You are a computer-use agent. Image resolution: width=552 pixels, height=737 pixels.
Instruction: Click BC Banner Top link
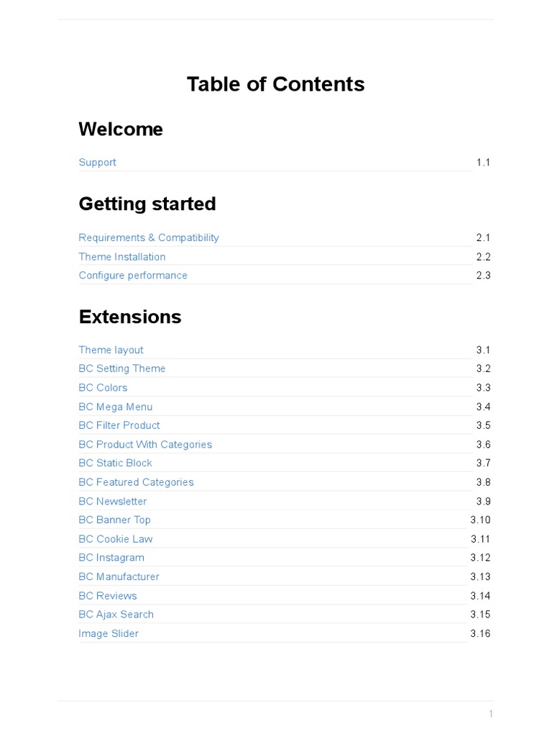click(114, 520)
